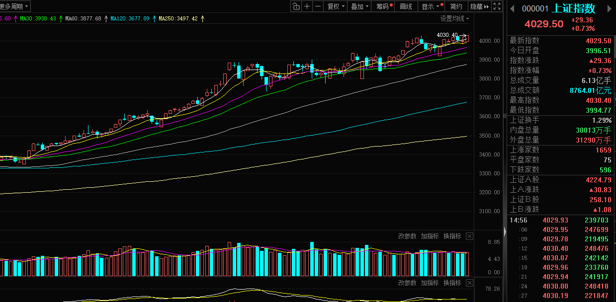Close the volume indicator panel

[x=469, y=236]
